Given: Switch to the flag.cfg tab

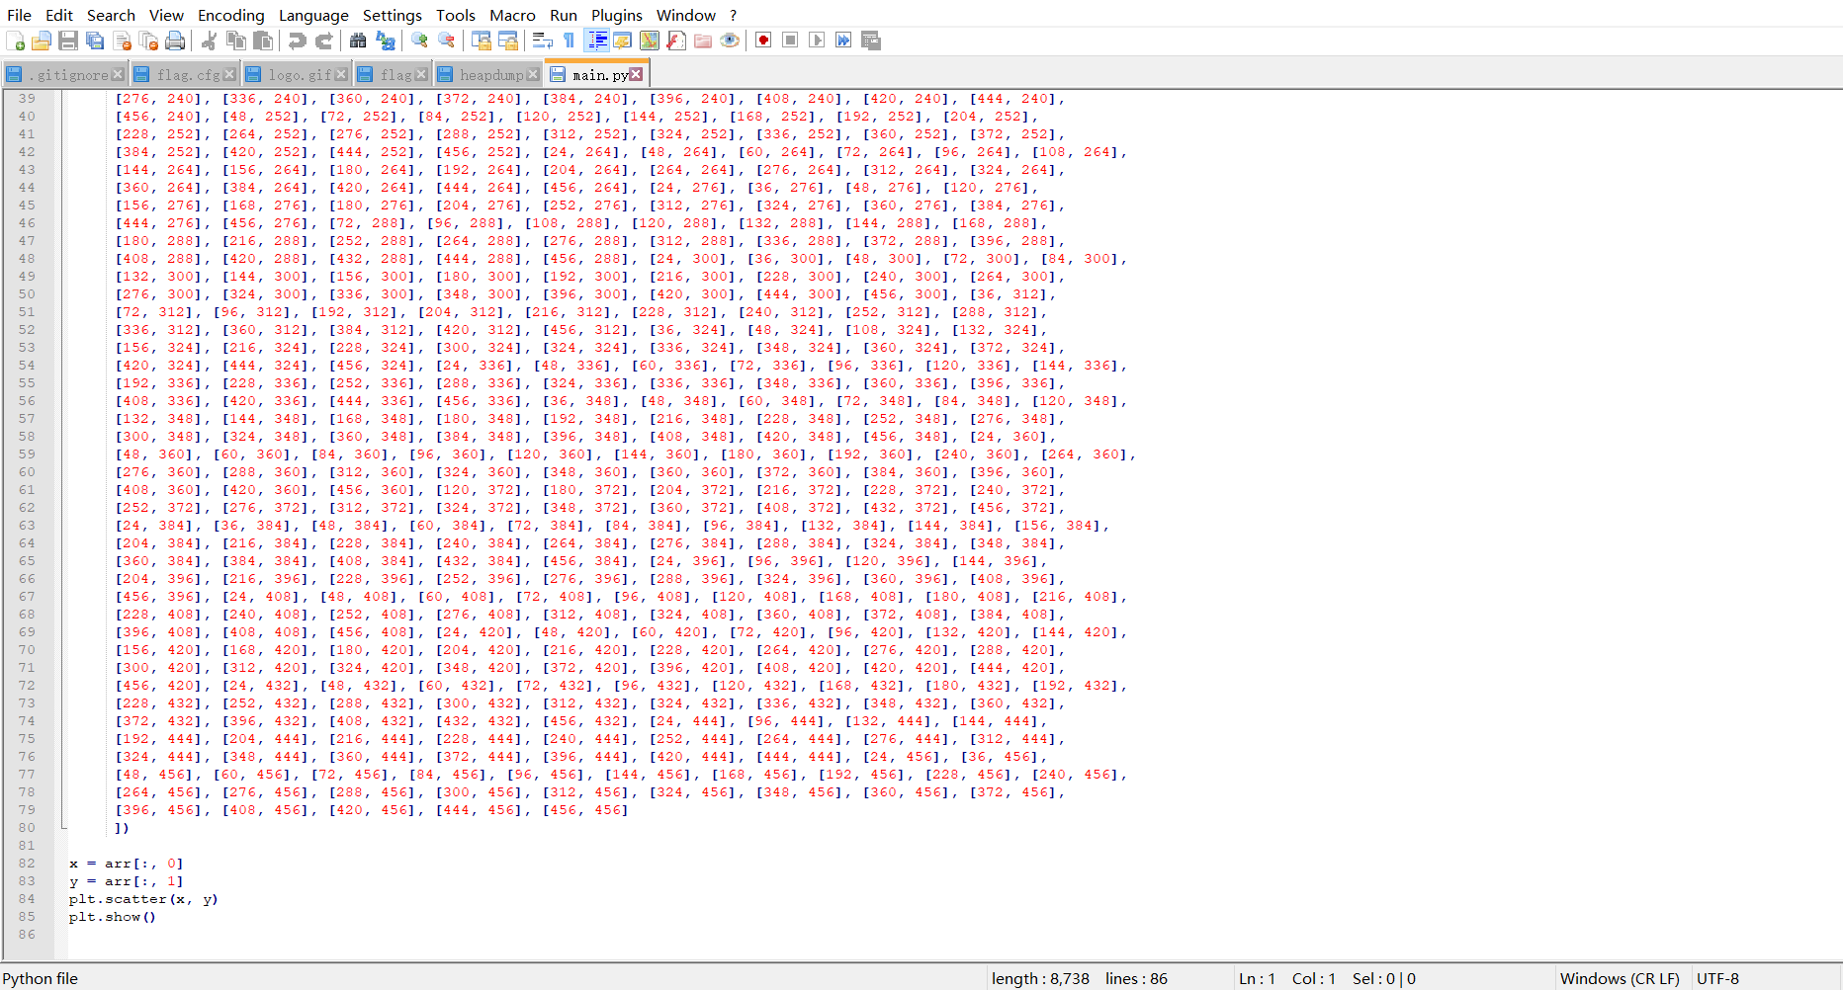Looking at the screenshot, I should pos(184,75).
